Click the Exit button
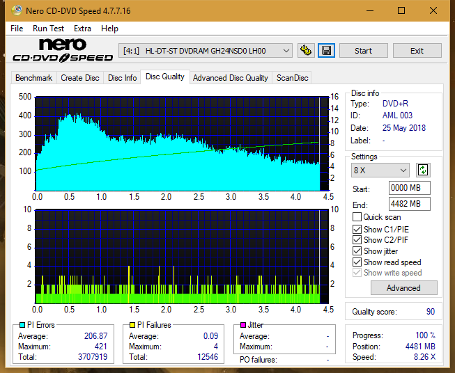Image resolution: width=455 pixels, height=373 pixels. (x=417, y=51)
